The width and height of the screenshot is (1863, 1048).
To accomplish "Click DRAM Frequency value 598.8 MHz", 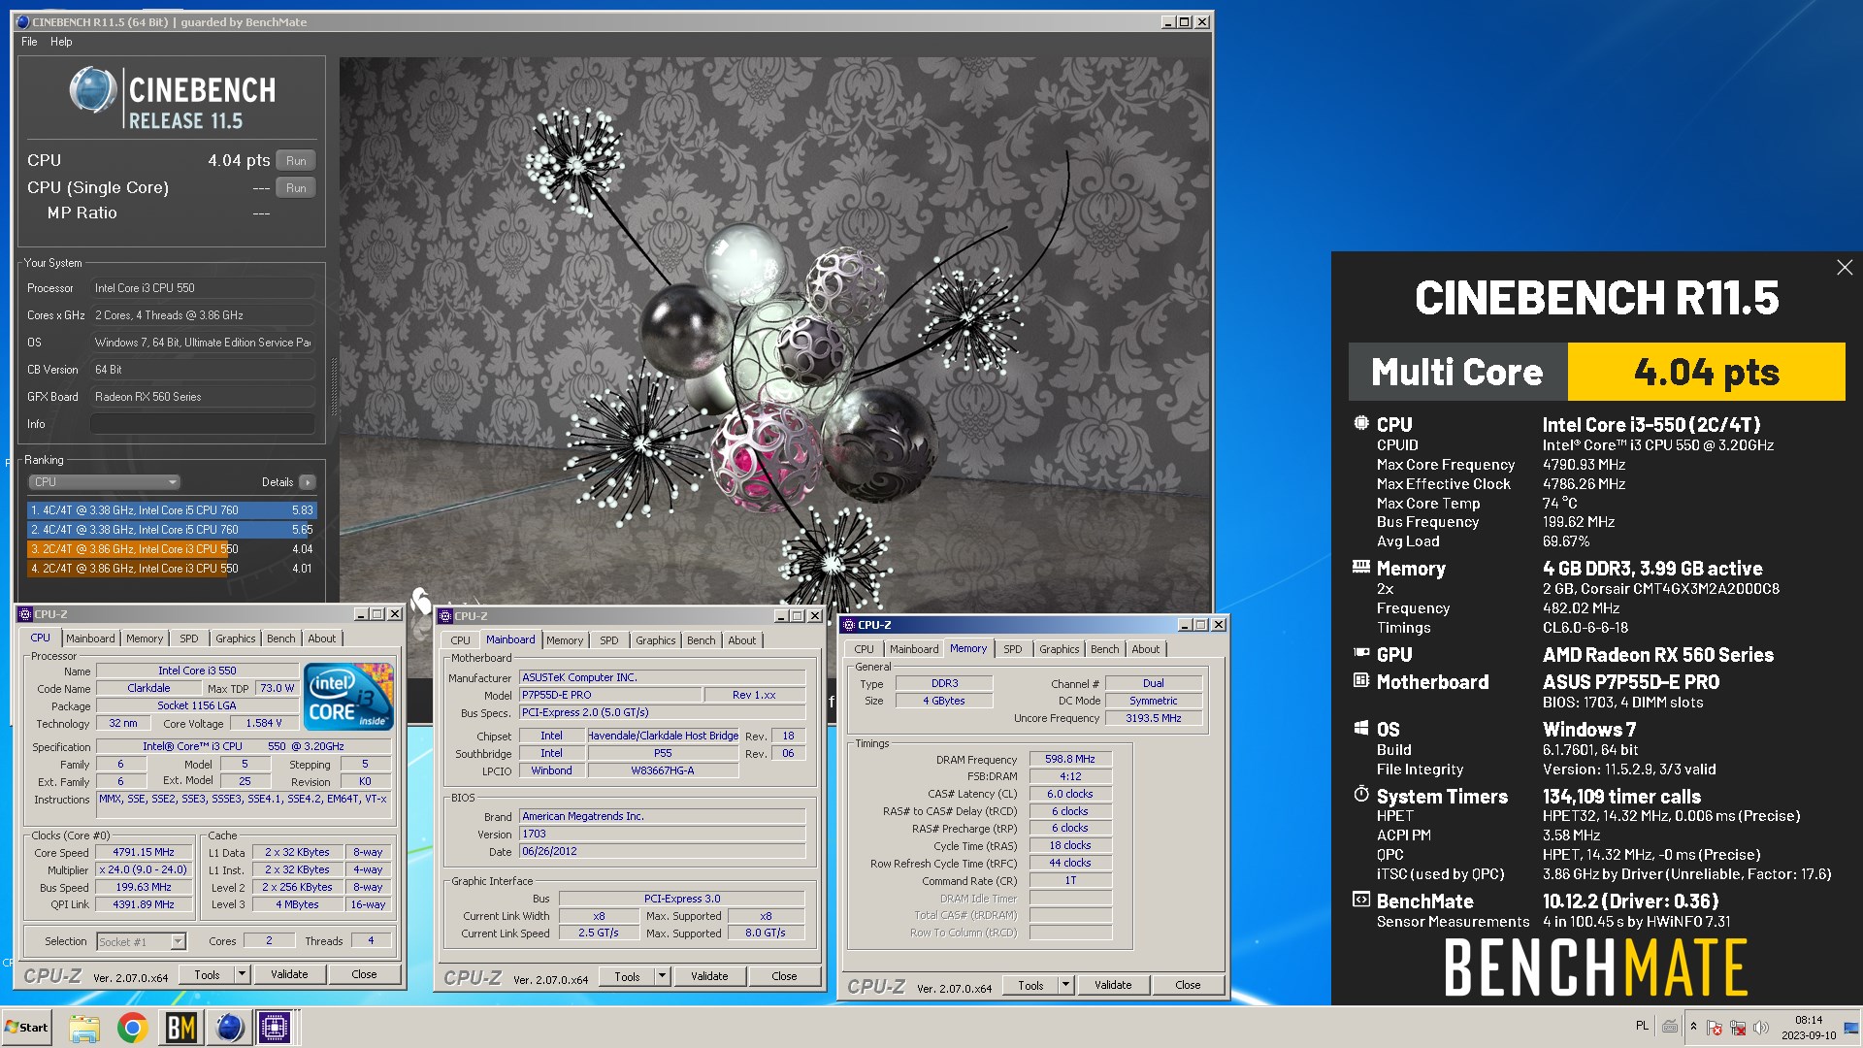I will pyautogui.click(x=1069, y=759).
